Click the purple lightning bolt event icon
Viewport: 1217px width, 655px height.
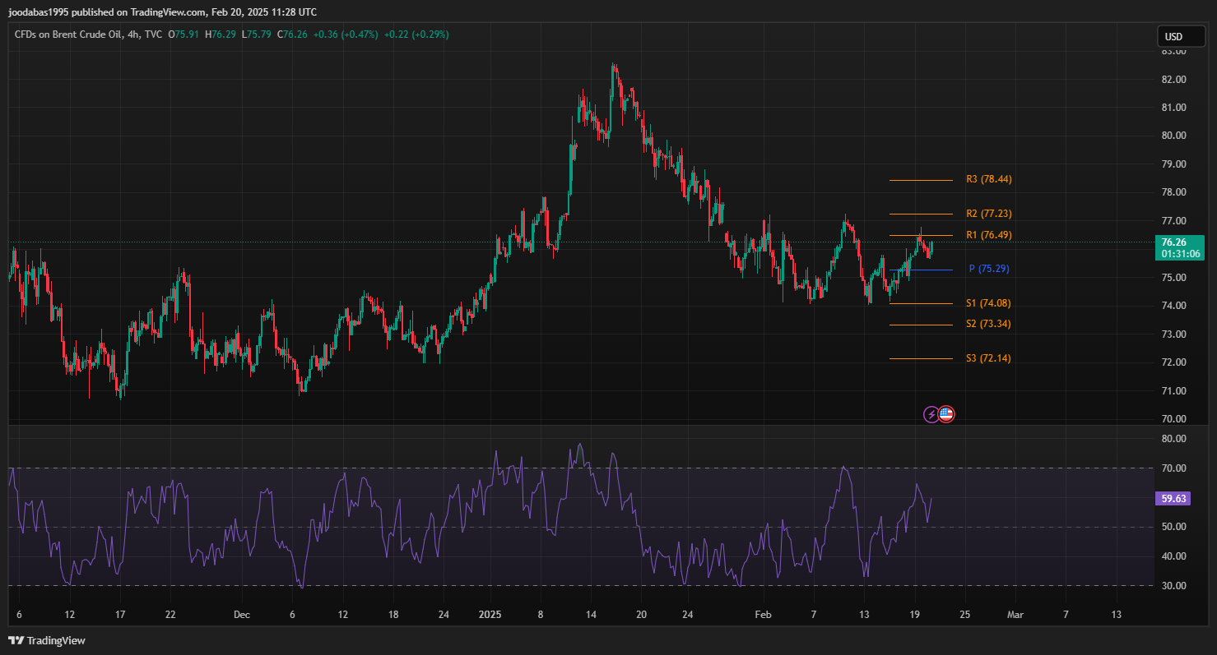coord(931,414)
